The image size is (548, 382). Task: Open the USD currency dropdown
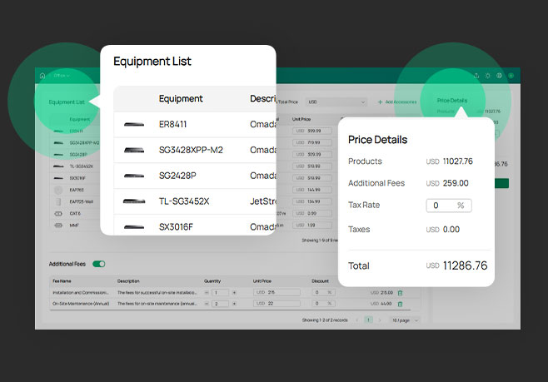336,102
